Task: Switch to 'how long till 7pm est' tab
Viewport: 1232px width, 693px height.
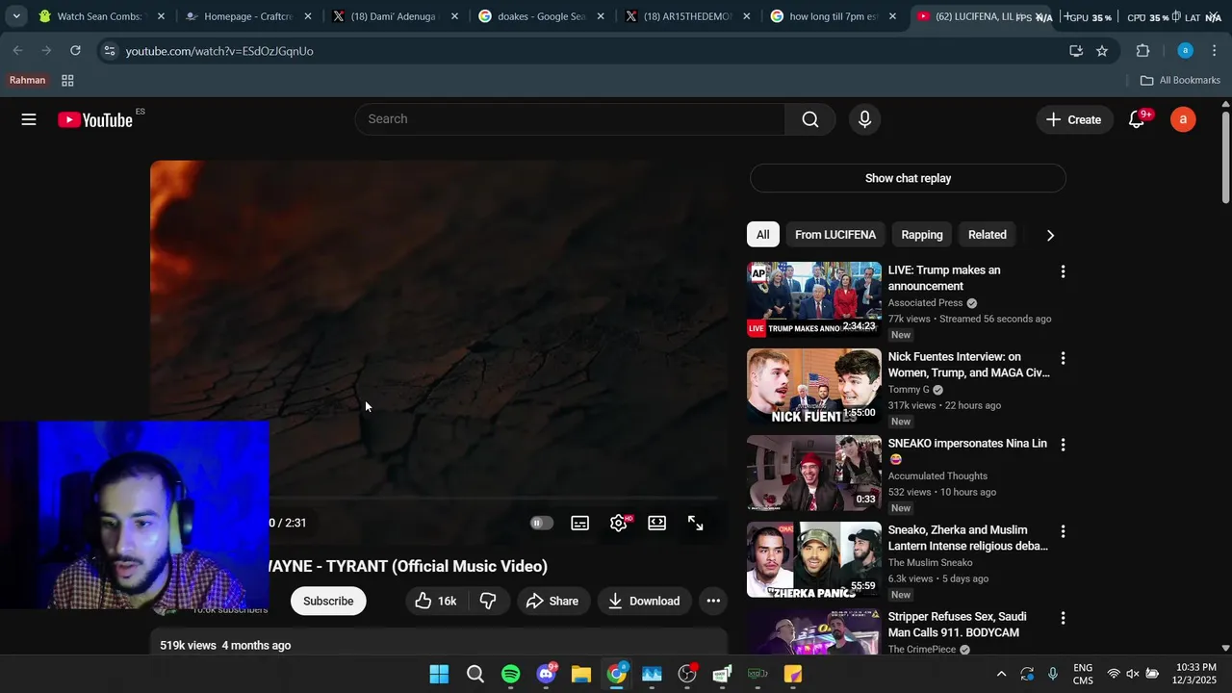Action: pos(832,16)
